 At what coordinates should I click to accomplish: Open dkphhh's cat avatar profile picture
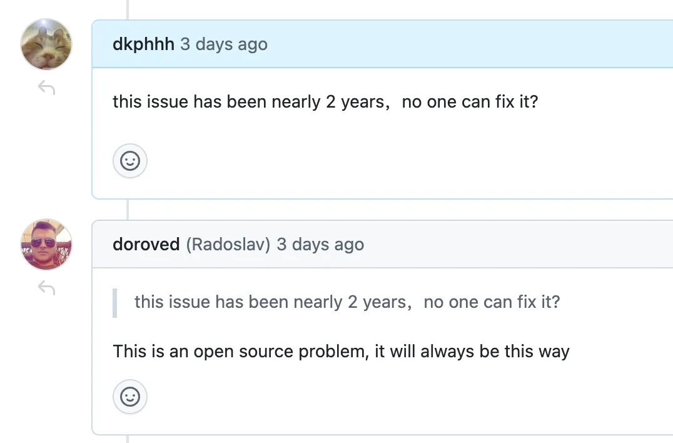(46, 44)
